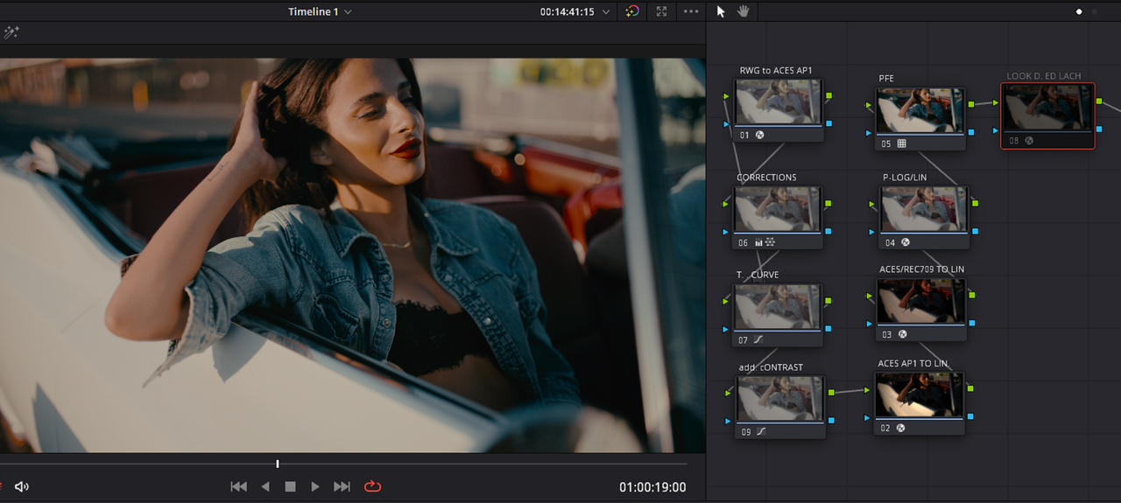
Task: Play the clip forward
Action: pos(315,486)
